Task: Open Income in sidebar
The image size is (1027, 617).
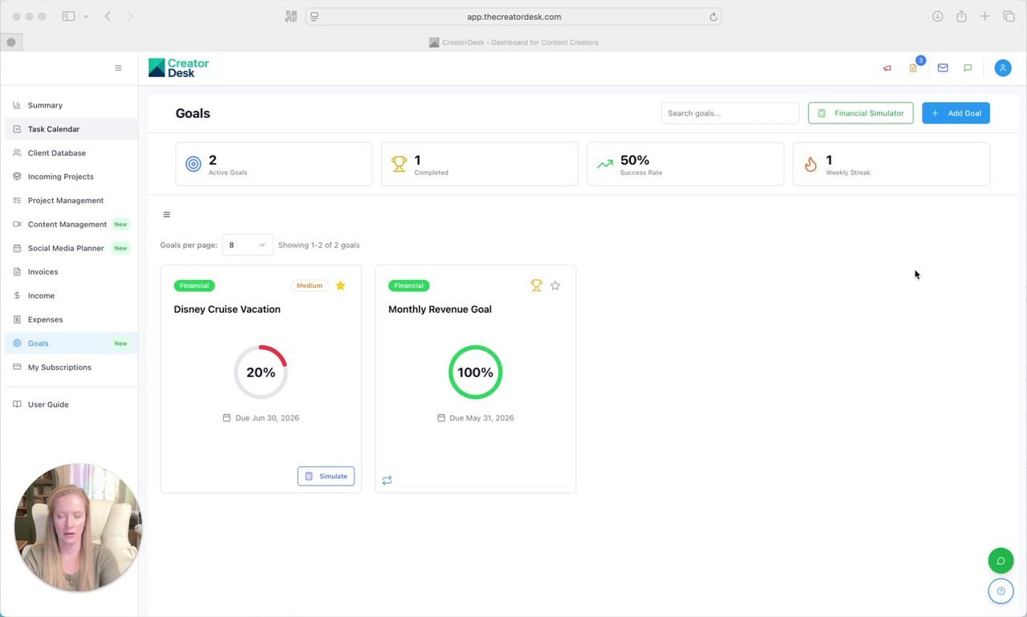Action: pyautogui.click(x=70, y=295)
